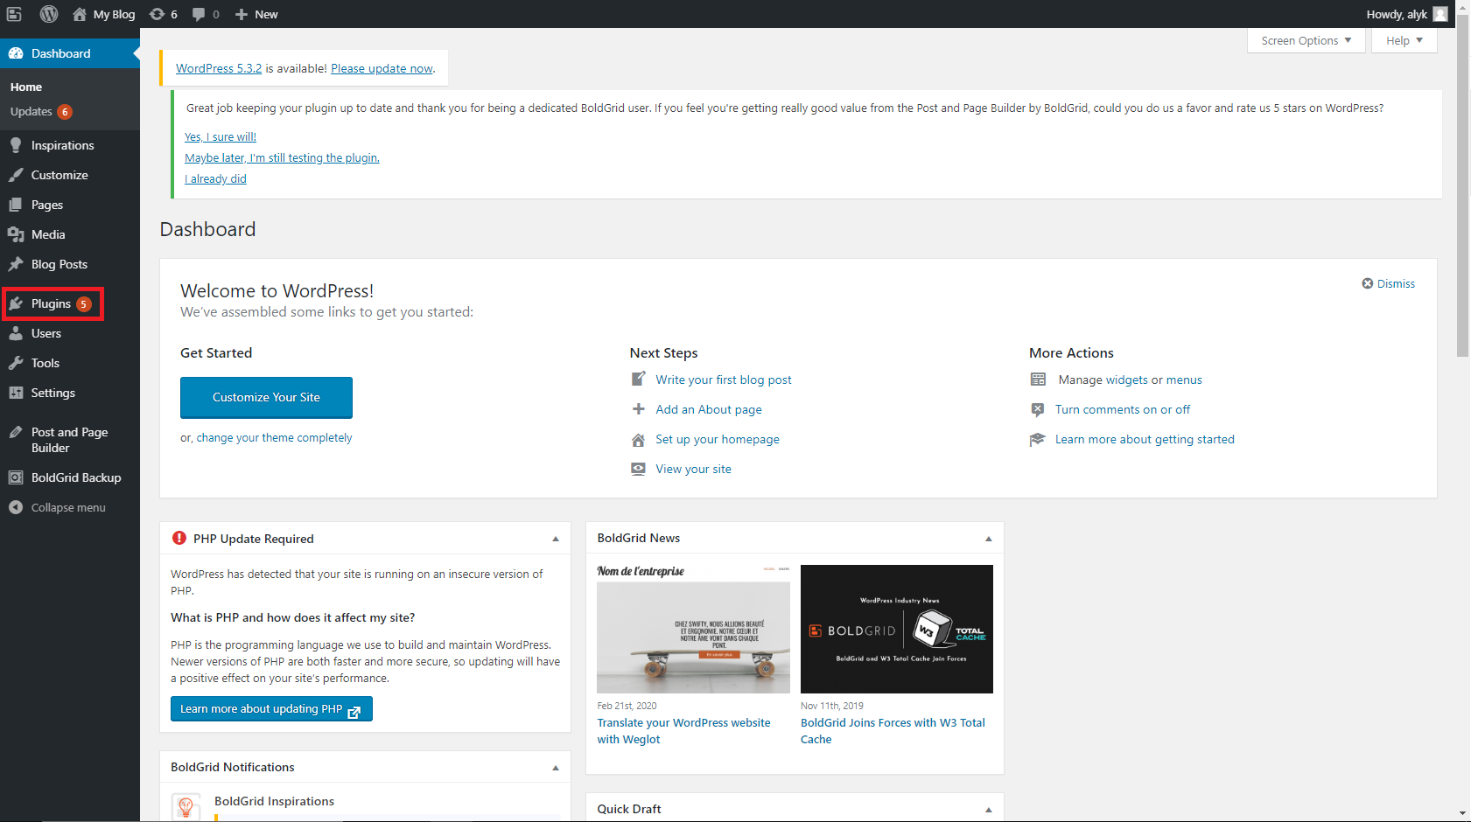Open the BoldGrid Backup menu label
This screenshot has height=822, width=1471.
click(x=76, y=477)
